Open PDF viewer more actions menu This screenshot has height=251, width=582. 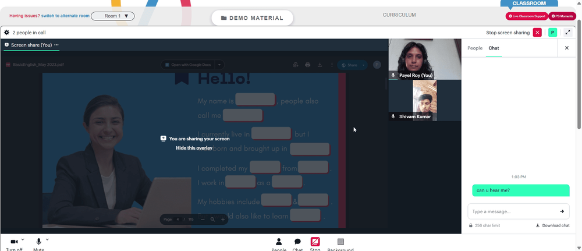[332, 65]
